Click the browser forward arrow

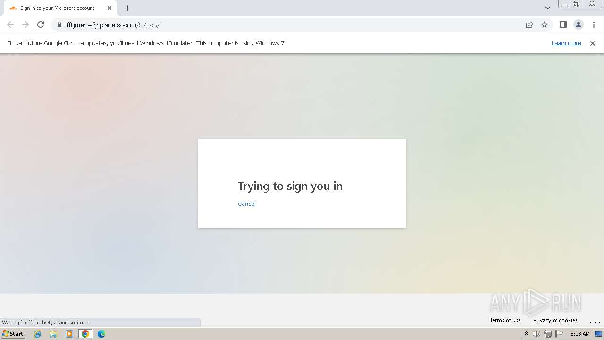pos(25,25)
